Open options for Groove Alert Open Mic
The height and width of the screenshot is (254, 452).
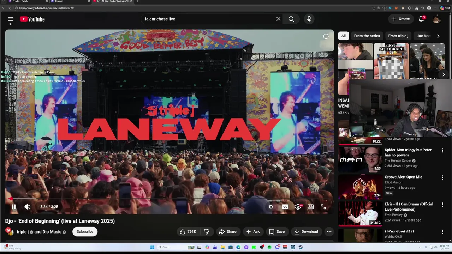tap(442, 178)
